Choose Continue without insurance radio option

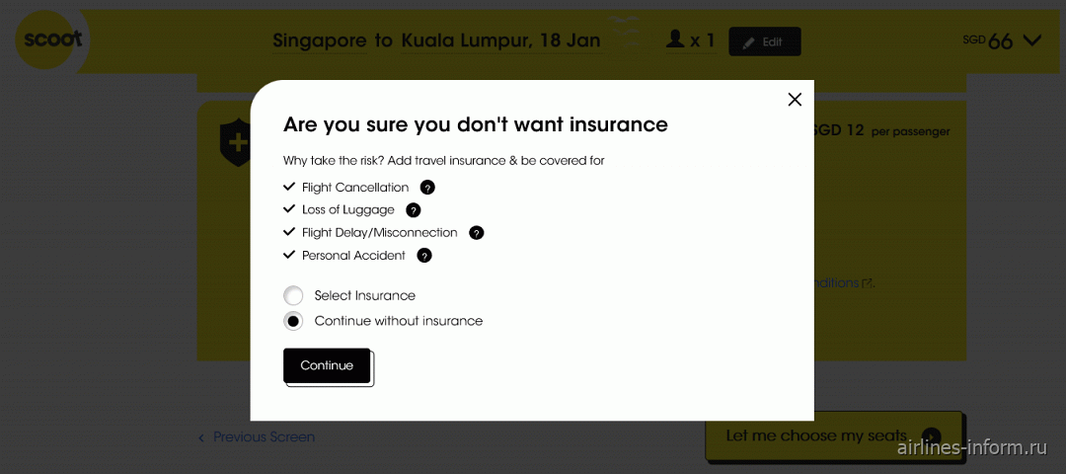[293, 321]
